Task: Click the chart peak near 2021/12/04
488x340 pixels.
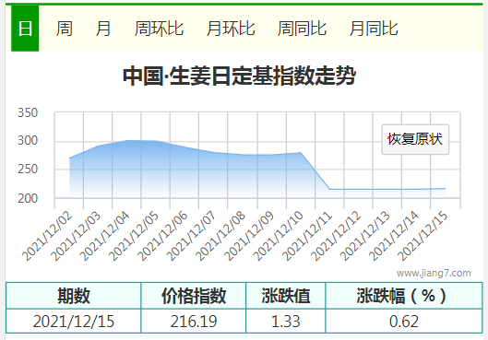Action: tap(127, 140)
